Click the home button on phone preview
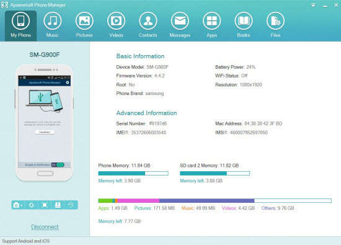Image resolution: width=341 pixels, height=245 pixels. tap(45, 174)
